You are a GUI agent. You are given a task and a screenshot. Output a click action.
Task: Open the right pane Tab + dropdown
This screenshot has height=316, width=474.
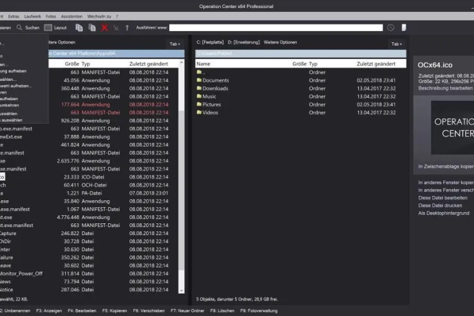pos(397,44)
